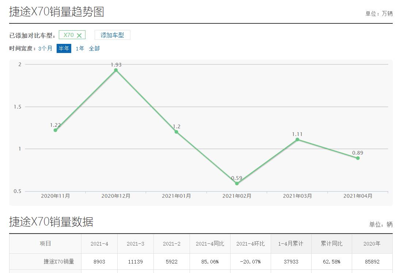Image resolution: width=396 pixels, height=273 pixels.
Task: Click the 2020年 column header
Action: coord(372,244)
